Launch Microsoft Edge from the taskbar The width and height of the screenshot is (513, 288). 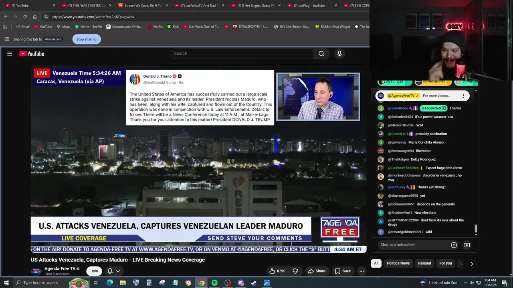pyautogui.click(x=109, y=283)
